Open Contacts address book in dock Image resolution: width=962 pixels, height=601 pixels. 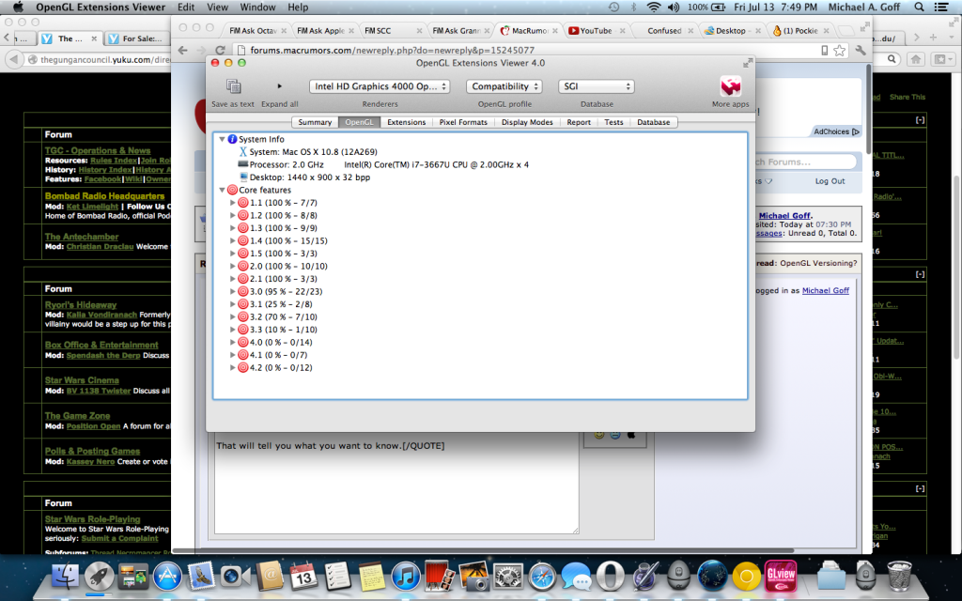click(x=270, y=577)
